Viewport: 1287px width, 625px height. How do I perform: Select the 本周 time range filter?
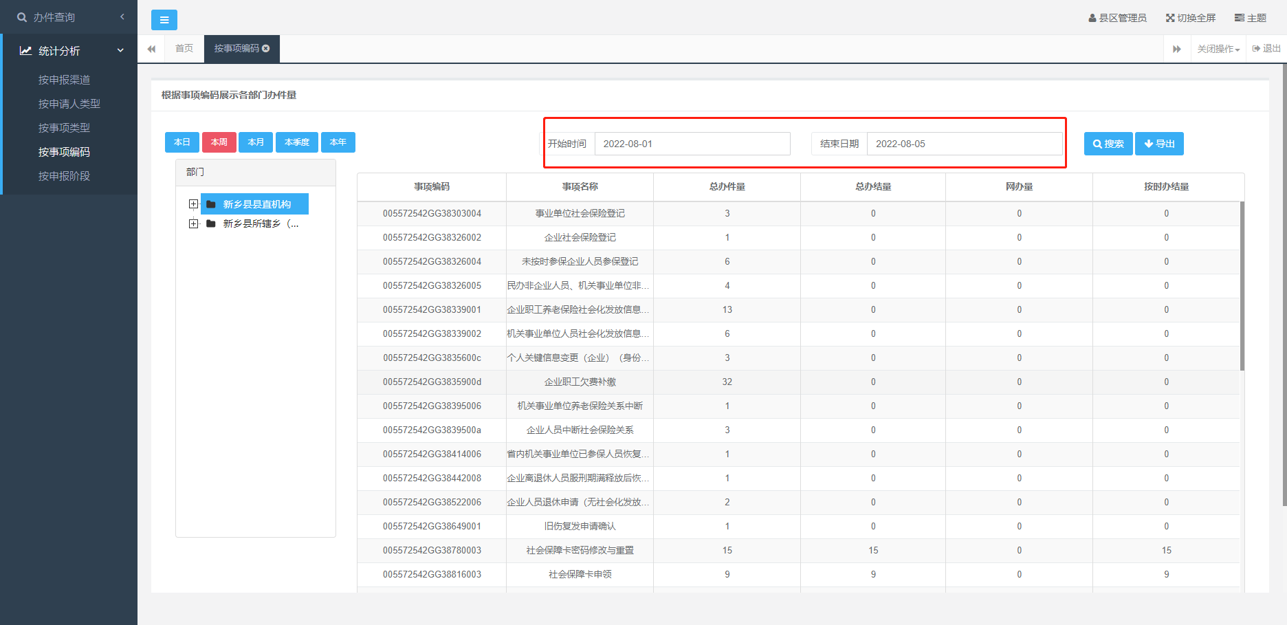point(219,142)
